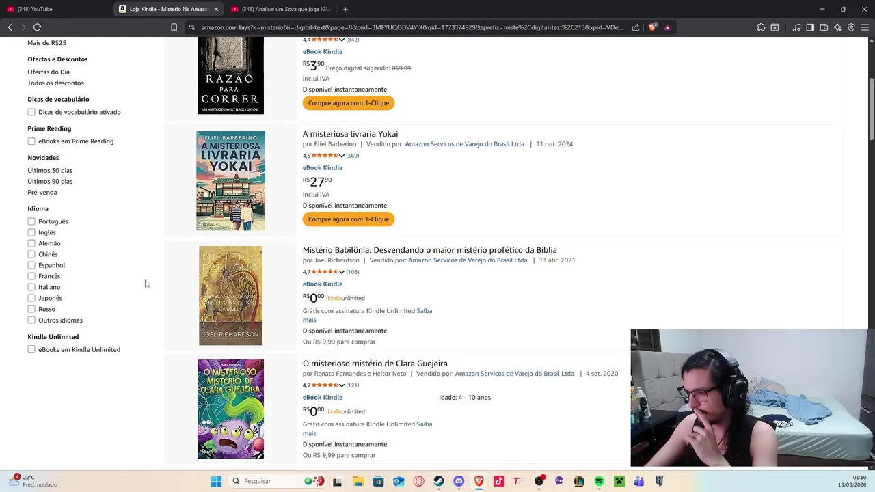Screen dimensions: 875x492
Task: Check the Espanhol language filter
Action: click(31, 265)
